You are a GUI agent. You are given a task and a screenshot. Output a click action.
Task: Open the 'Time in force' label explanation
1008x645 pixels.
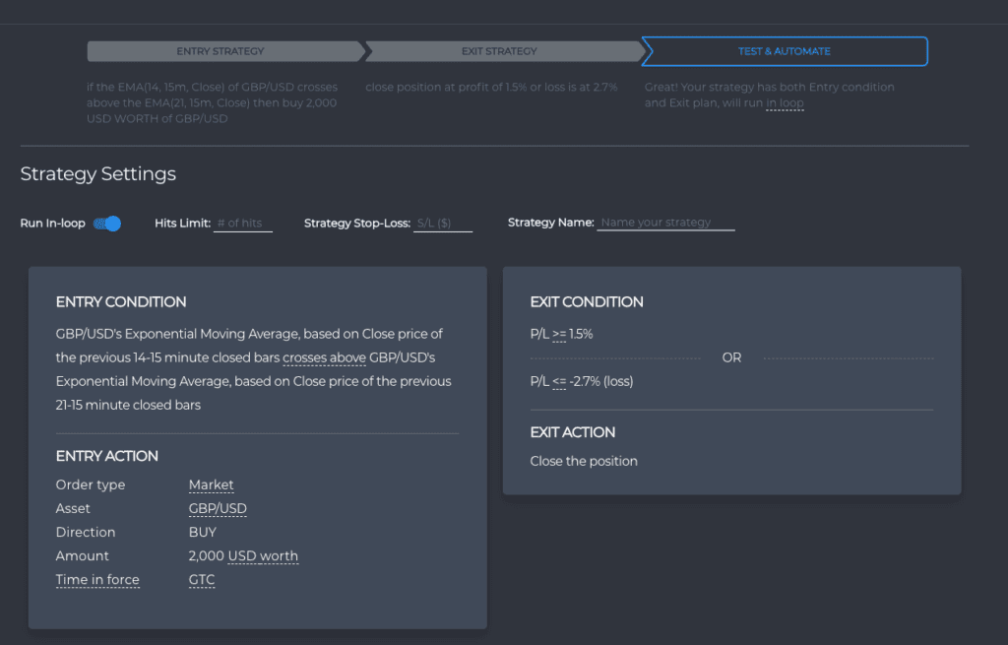[x=97, y=580]
